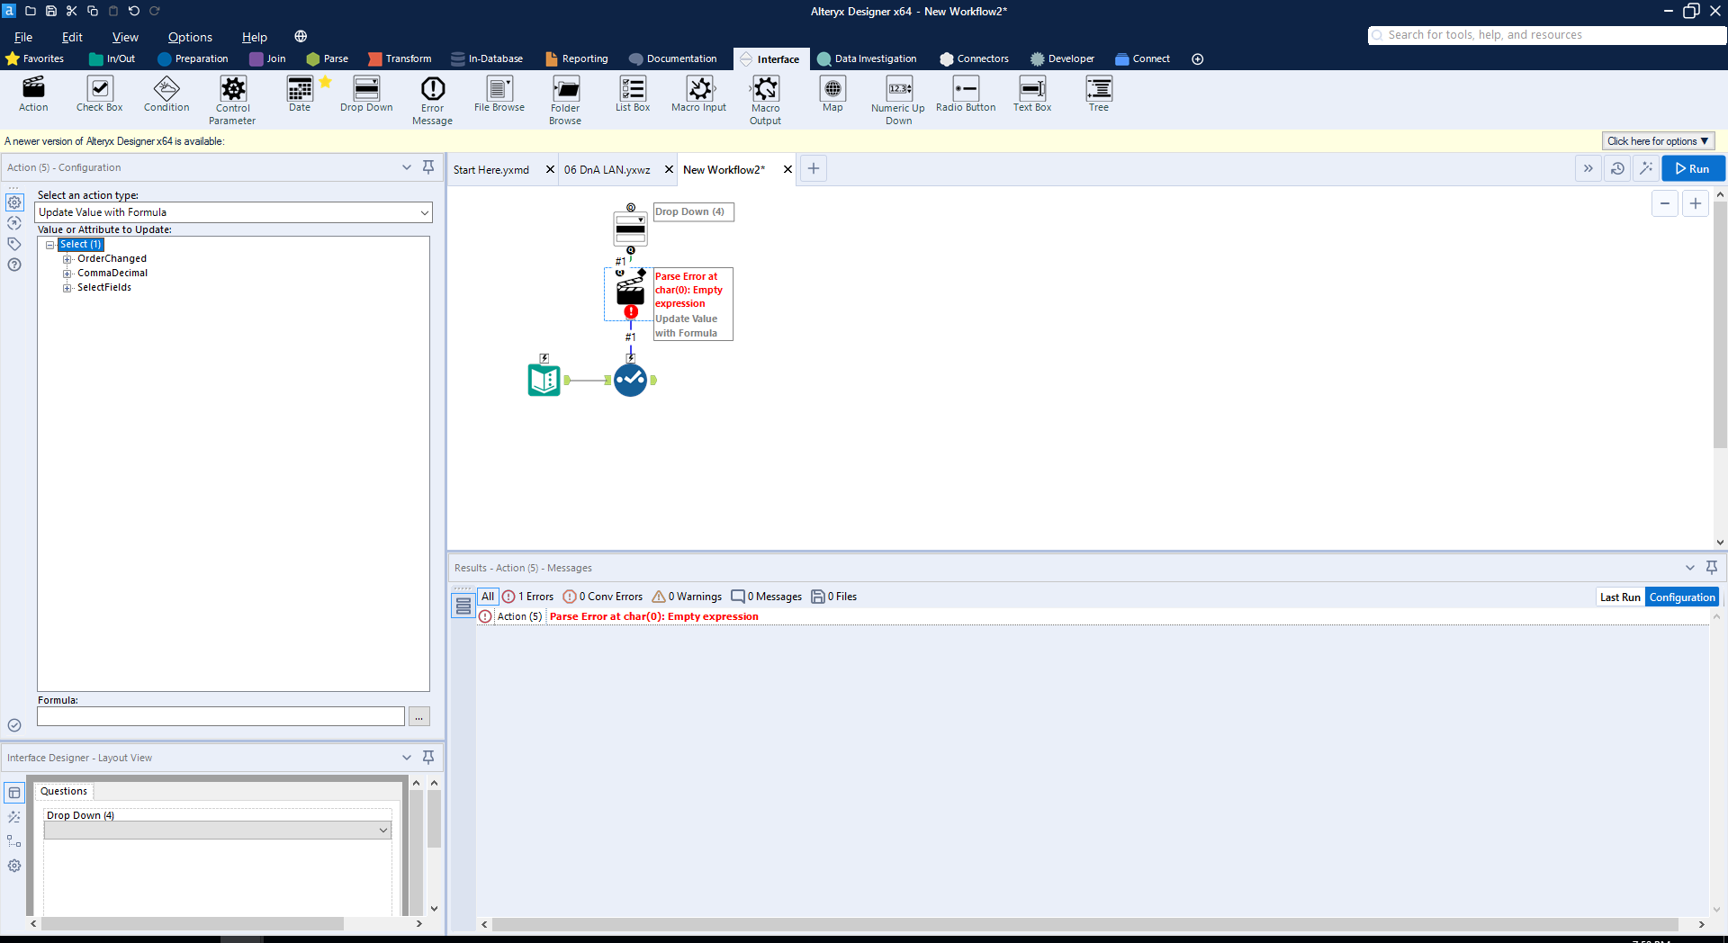
Task: Run the workflow
Action: (x=1692, y=168)
